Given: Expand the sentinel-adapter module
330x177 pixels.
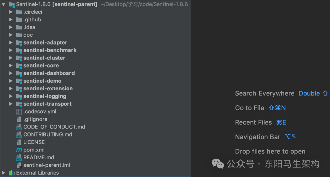Looking at the screenshot, I should click(11, 43).
